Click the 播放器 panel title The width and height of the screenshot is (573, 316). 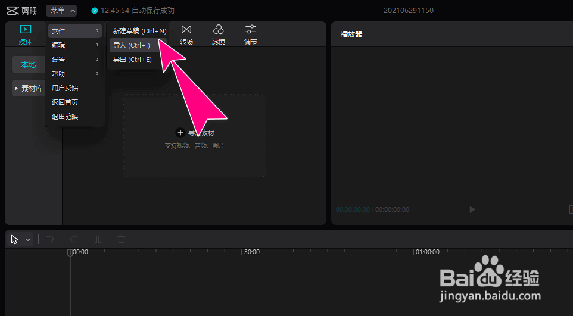[351, 35]
